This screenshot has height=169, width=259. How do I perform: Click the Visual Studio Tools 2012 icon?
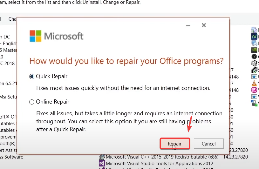click(102, 163)
